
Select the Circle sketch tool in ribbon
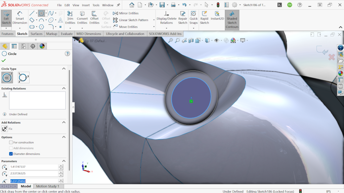41,13
